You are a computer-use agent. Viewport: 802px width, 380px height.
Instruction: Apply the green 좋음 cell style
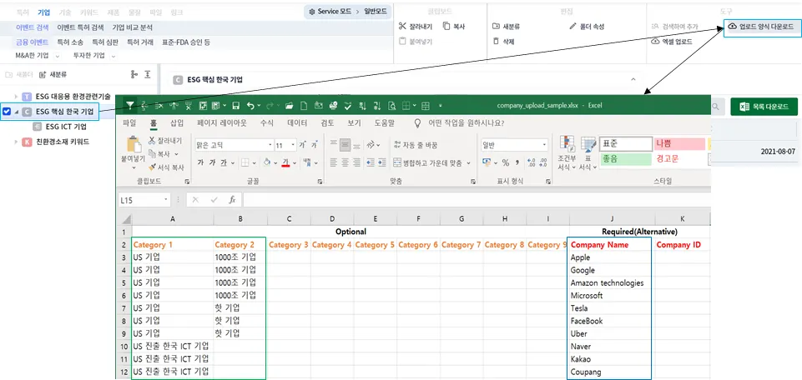click(x=626, y=159)
